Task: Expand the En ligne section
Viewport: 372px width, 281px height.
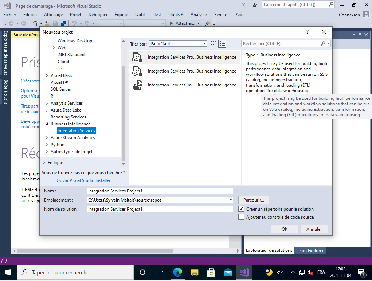Action: point(44,163)
